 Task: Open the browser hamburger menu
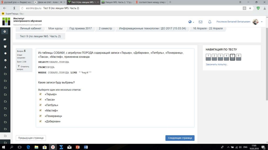coord(240,2)
